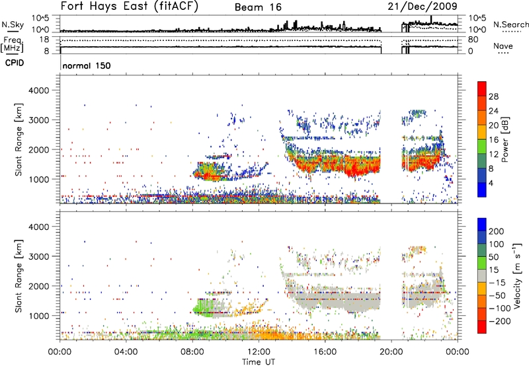Screen dimensions: 529x366
Task: Click Velocity colorbar tick label '-50'
Action: [497, 295]
